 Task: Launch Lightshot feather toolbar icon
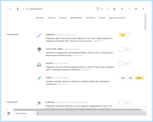coord(108,9)
